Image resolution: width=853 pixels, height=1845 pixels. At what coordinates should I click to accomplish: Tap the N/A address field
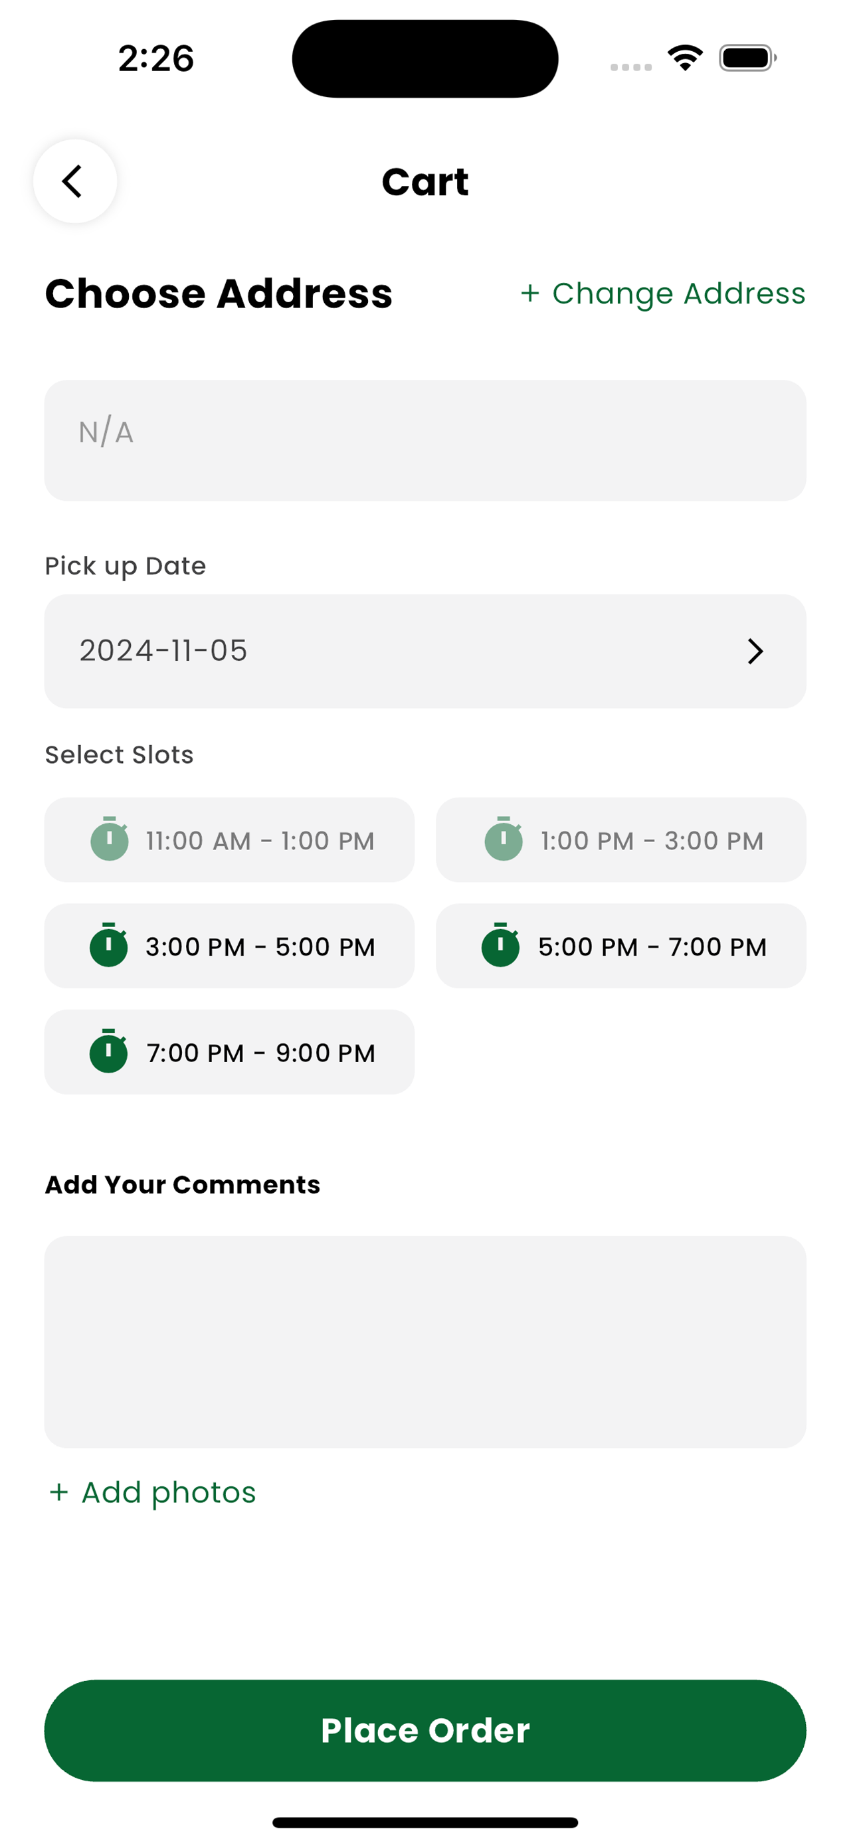[425, 440]
